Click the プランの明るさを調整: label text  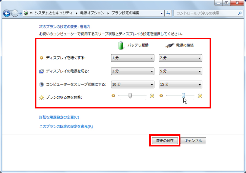pyautogui.click(x=64, y=97)
